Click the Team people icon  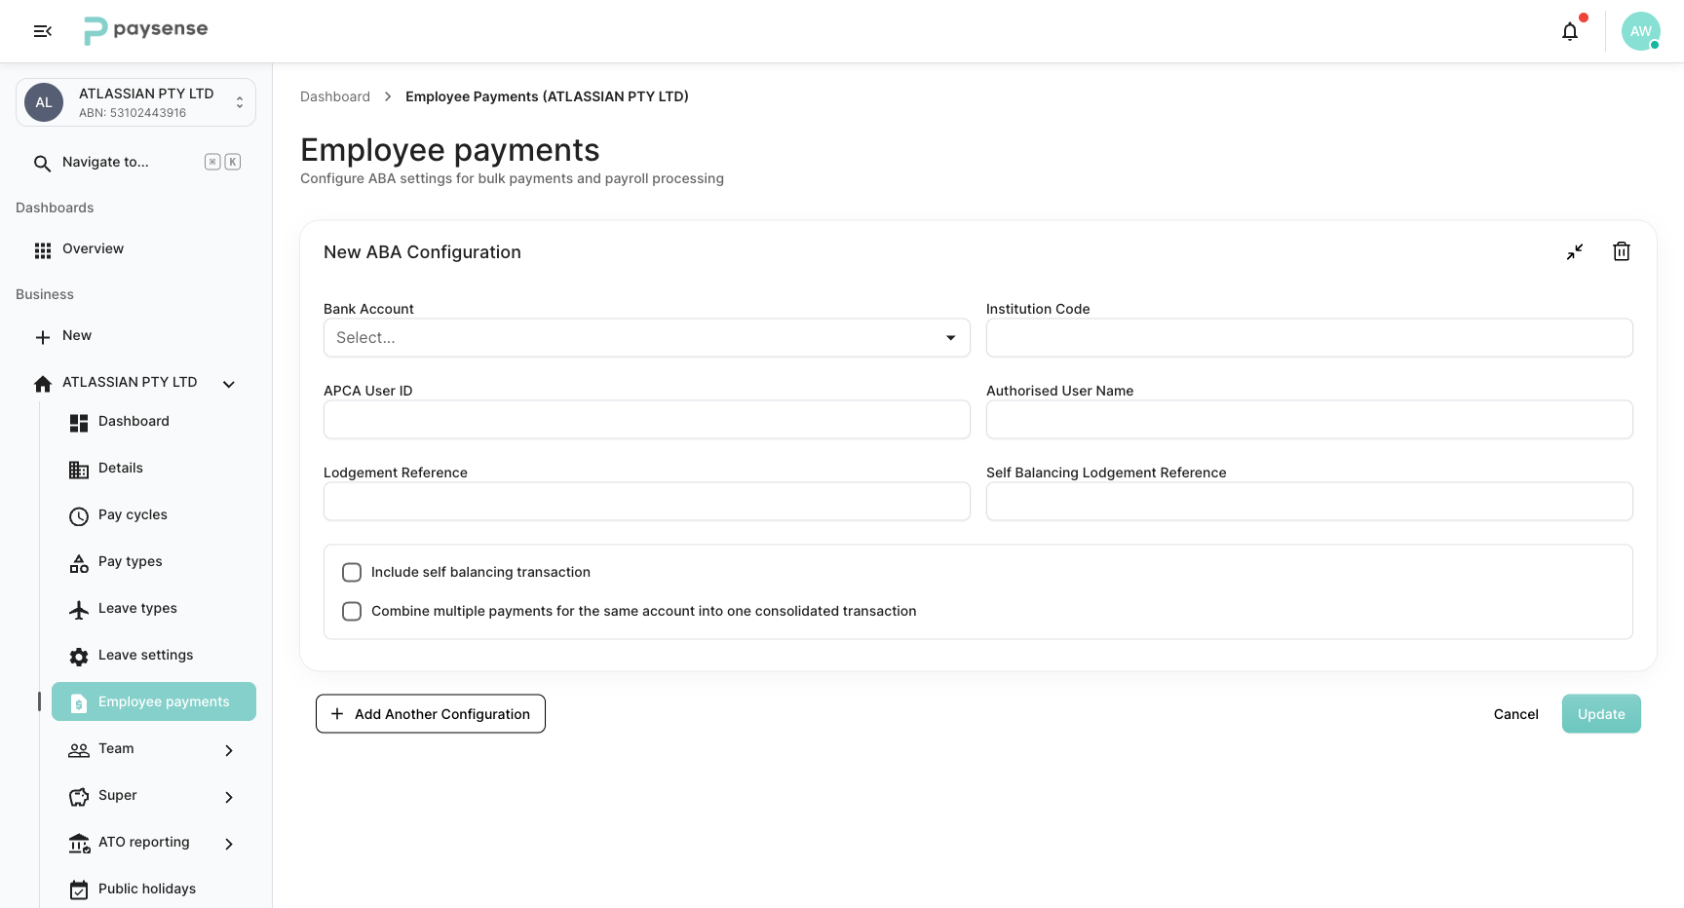click(x=79, y=750)
